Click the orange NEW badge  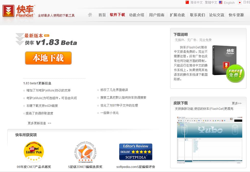click(x=47, y=35)
